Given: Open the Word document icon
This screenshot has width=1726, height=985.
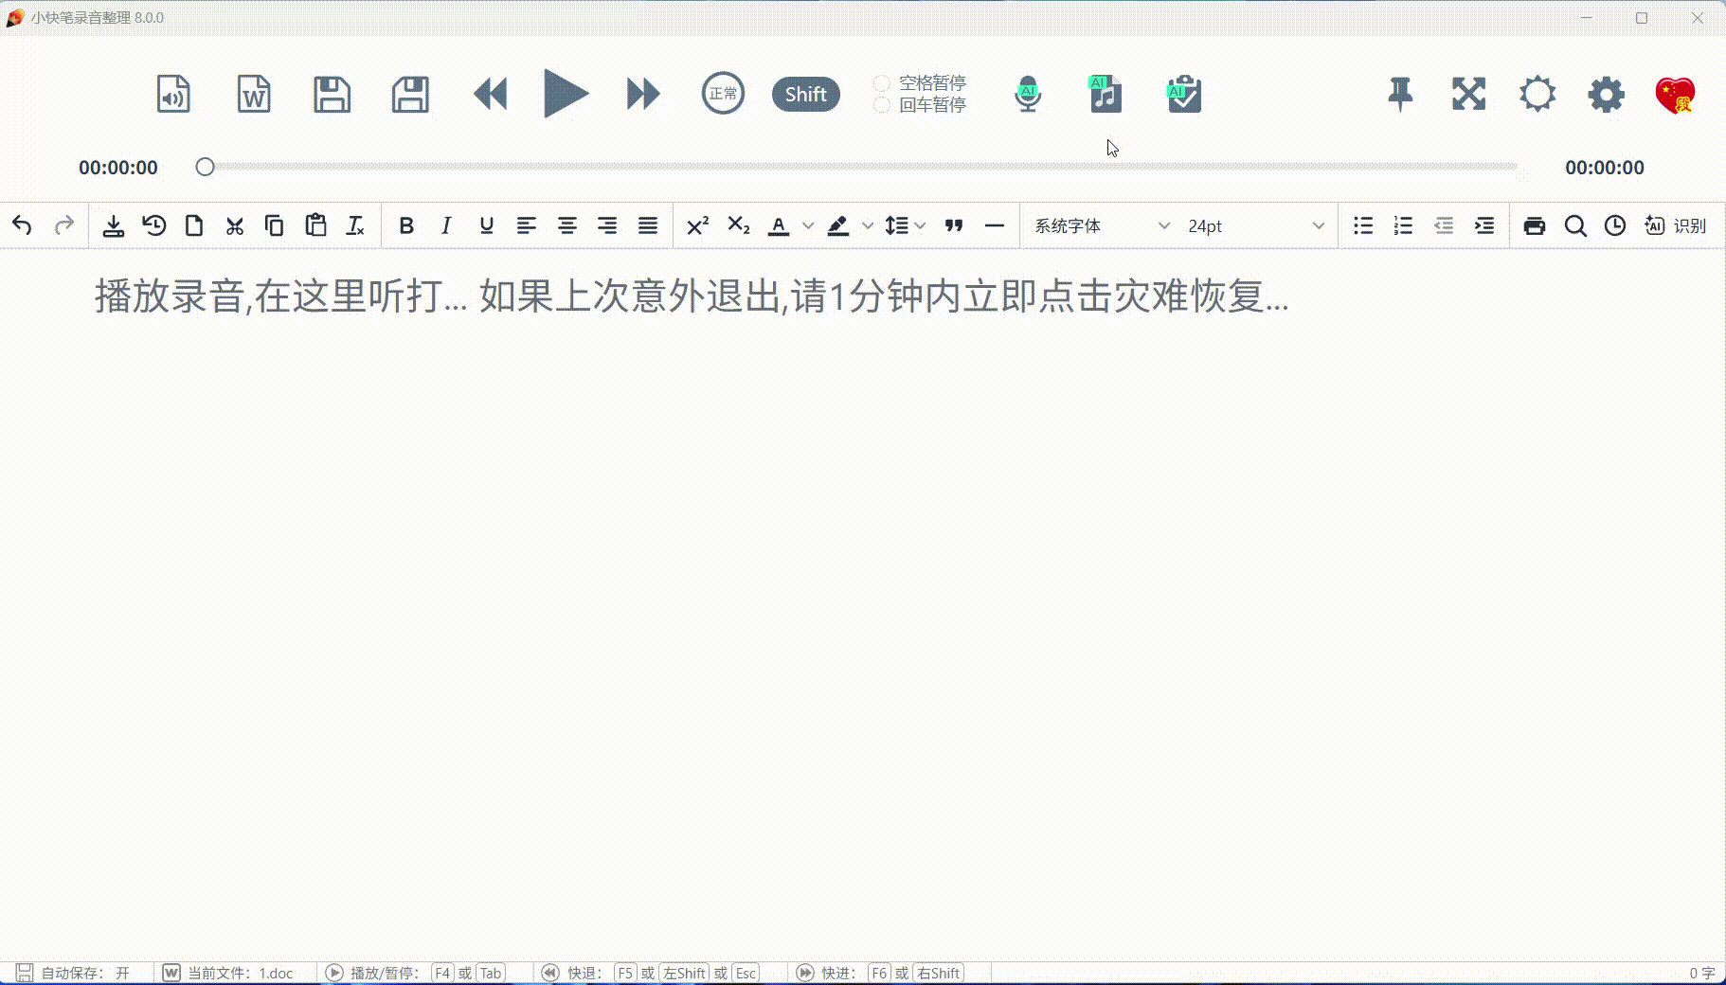Looking at the screenshot, I should coord(253,94).
